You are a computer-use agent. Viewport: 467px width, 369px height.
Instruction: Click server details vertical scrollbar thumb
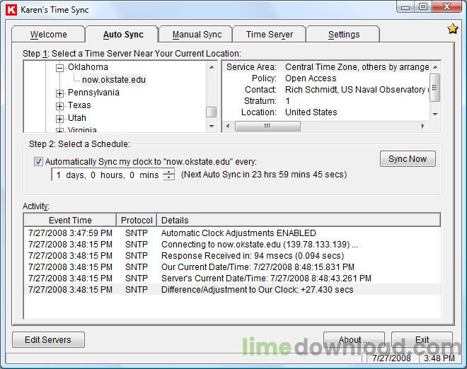pyautogui.click(x=435, y=88)
